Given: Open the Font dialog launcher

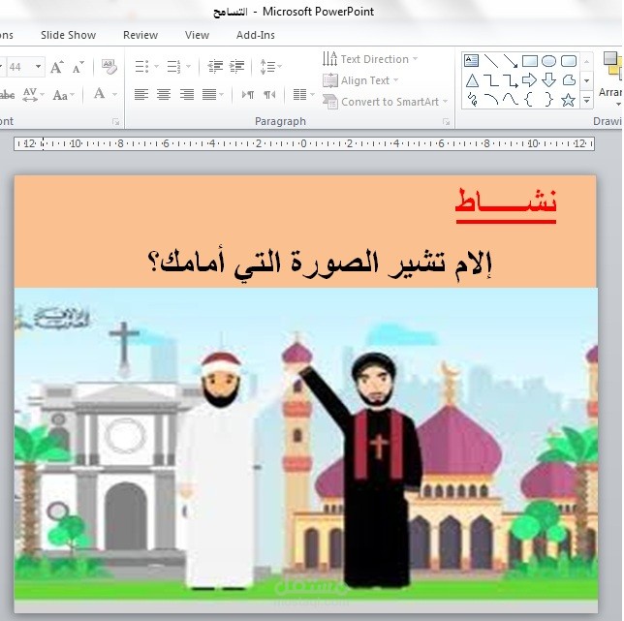Looking at the screenshot, I should tap(116, 122).
